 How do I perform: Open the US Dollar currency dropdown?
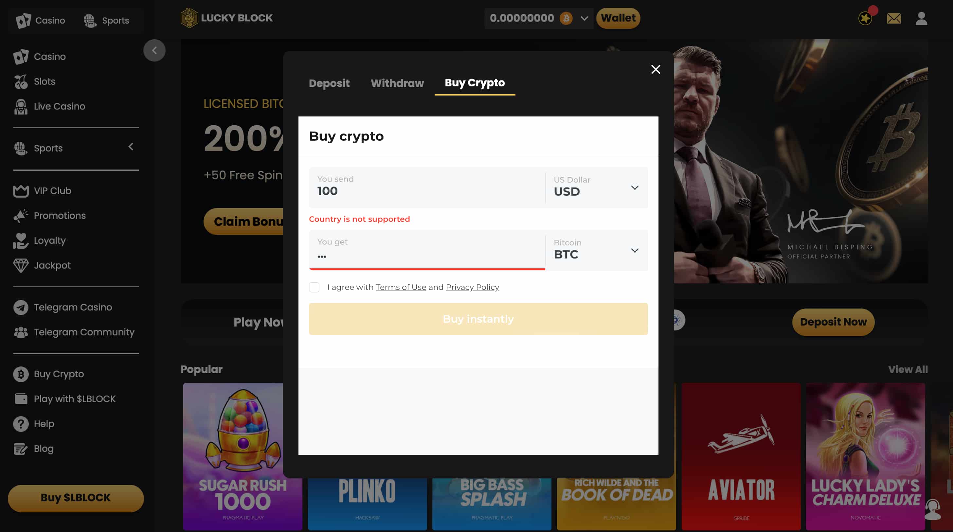(635, 187)
